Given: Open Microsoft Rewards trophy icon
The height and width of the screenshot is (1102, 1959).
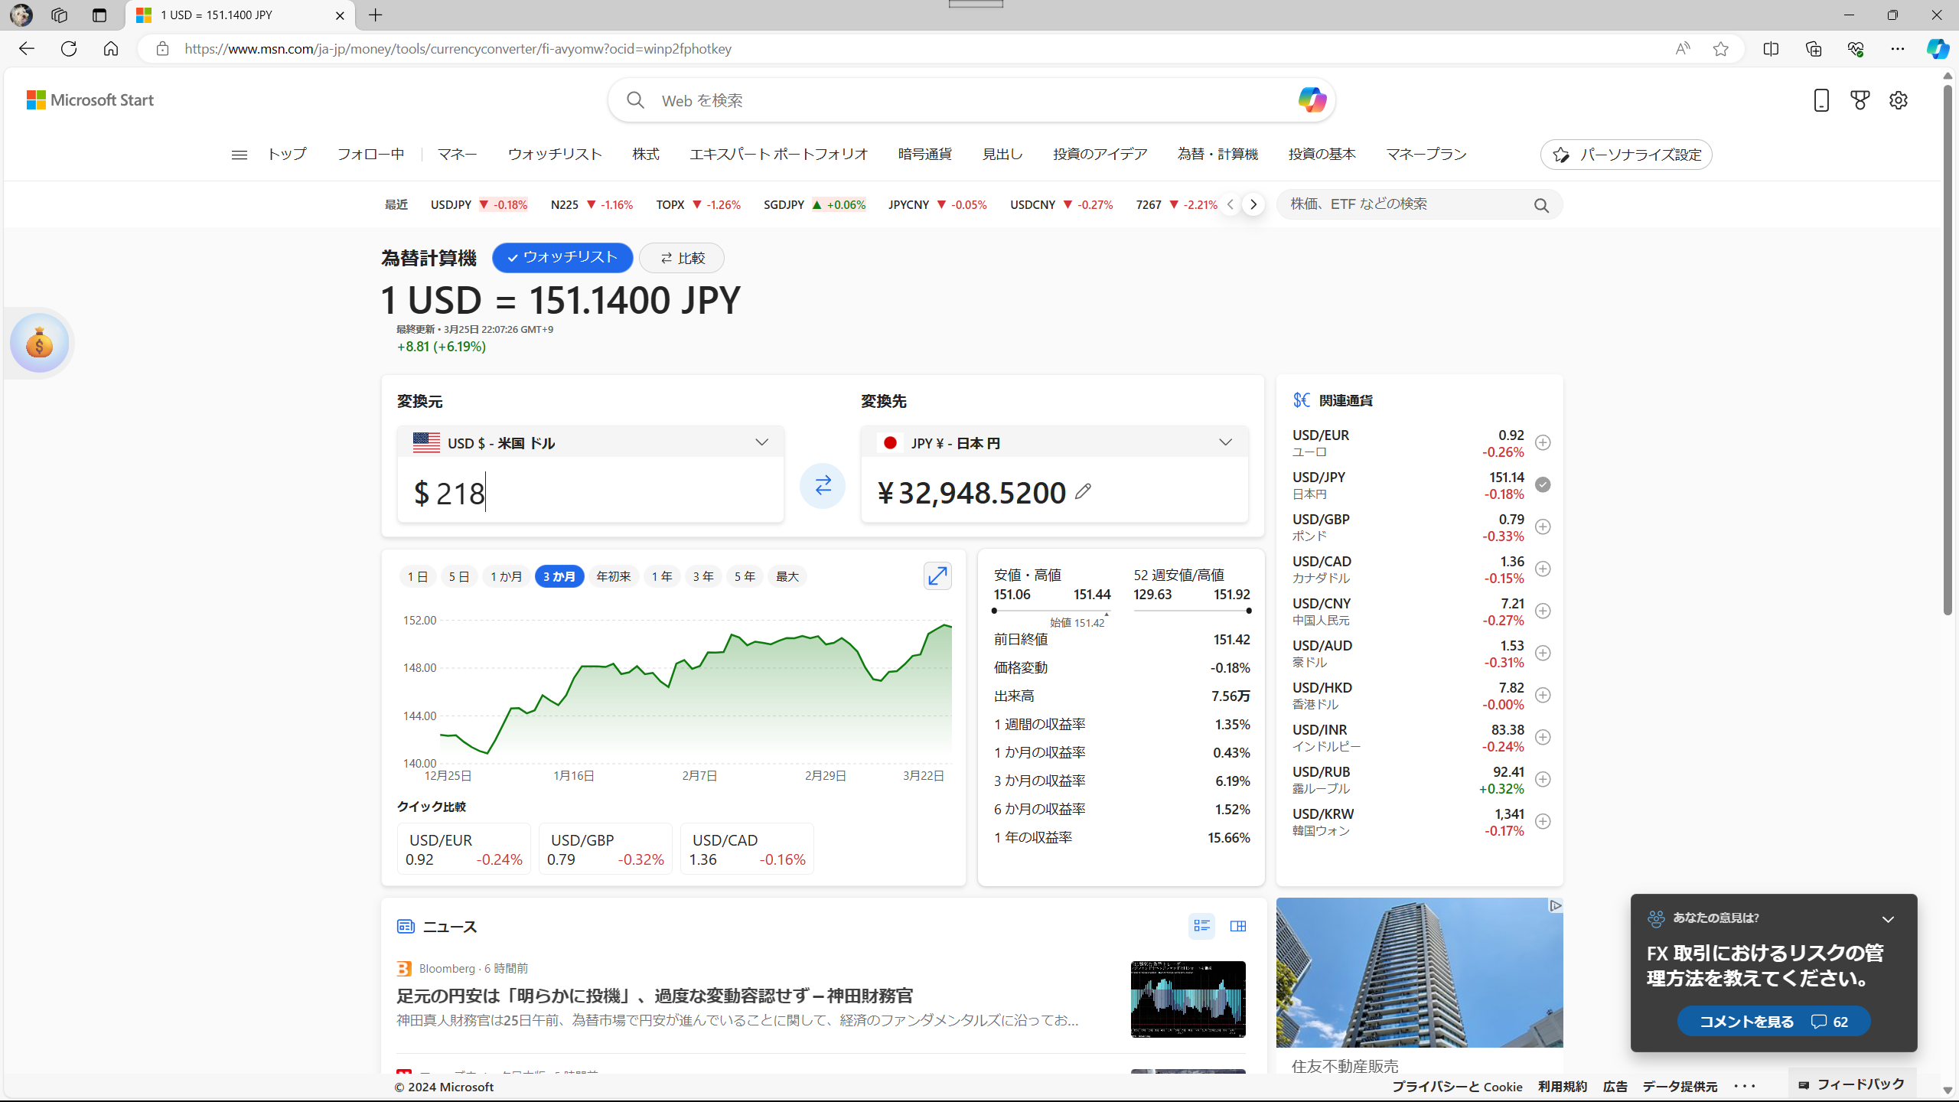Looking at the screenshot, I should click(1860, 100).
